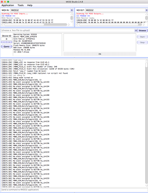Click the 'MIDIbox NG V1.036' line
The height and width of the screenshot is (193, 148).
click(x=22, y=50)
